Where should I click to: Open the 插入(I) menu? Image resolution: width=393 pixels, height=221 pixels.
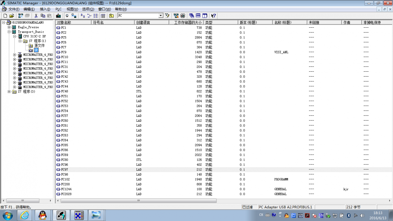pos(45,9)
